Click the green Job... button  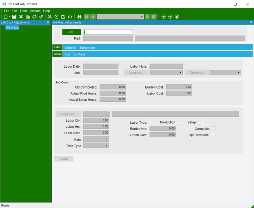tap(71, 32)
